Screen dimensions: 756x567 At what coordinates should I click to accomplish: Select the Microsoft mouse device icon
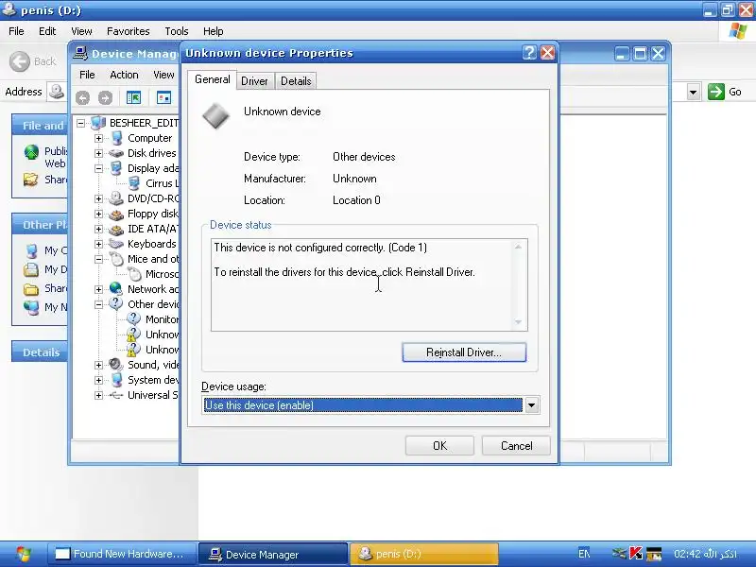[x=134, y=274]
